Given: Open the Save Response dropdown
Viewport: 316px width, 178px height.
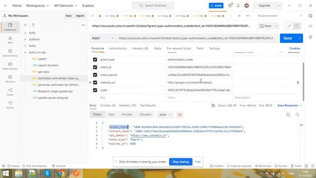Looking at the screenshot, I should click(x=289, y=105).
